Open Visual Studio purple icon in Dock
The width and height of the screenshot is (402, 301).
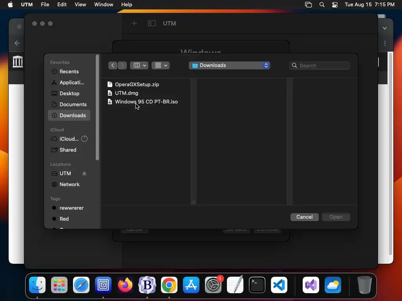(311, 285)
